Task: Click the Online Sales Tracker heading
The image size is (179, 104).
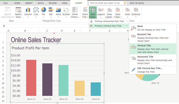Action: [36, 40]
